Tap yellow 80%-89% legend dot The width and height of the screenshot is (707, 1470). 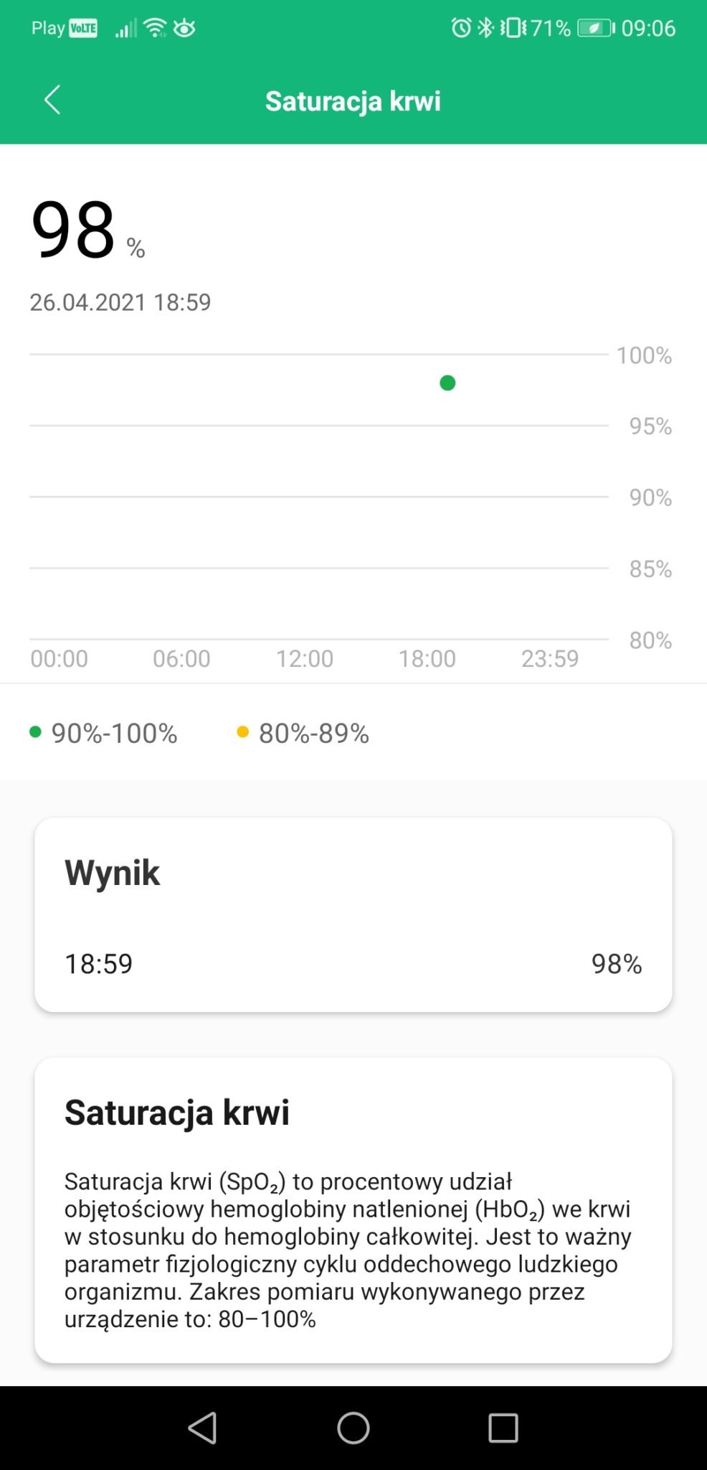(x=242, y=732)
